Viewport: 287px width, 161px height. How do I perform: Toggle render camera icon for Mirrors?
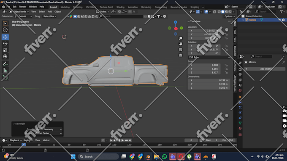[283, 20]
